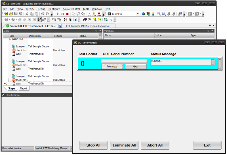Open the Configure menu

point(54,9)
